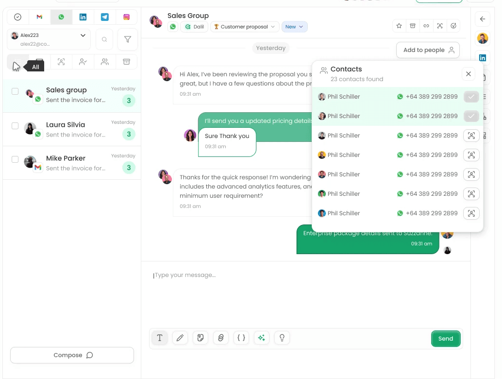The width and height of the screenshot is (502, 379).
Task: Switch to the Gmail channel
Action: 39,17
